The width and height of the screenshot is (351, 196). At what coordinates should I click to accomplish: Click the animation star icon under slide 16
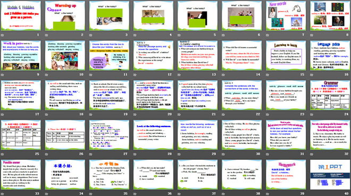pyautogui.click(x=312, y=75)
